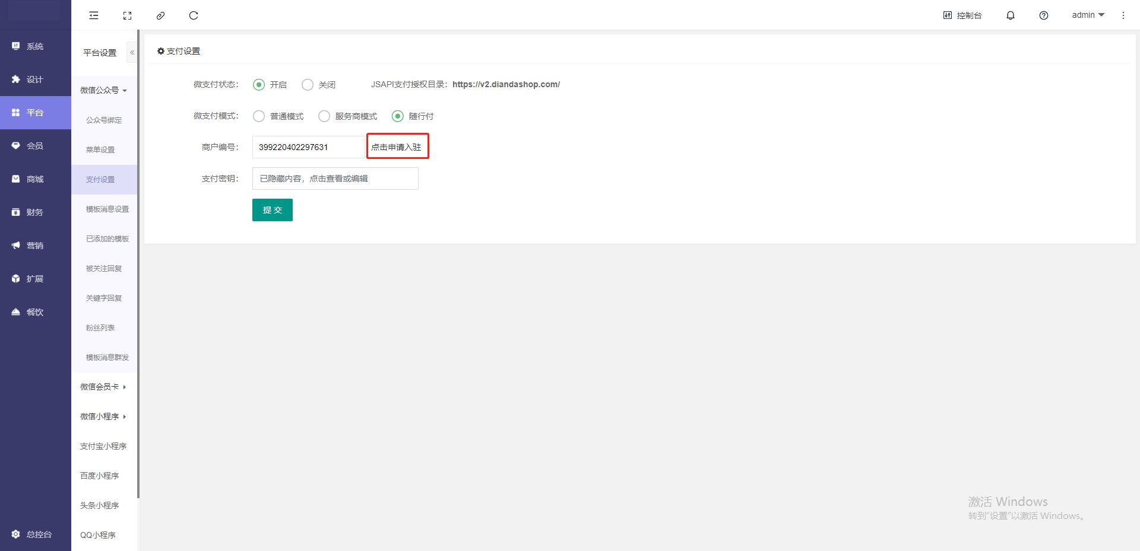Refresh the page with reload icon
This screenshot has width=1140, height=551.
click(194, 15)
